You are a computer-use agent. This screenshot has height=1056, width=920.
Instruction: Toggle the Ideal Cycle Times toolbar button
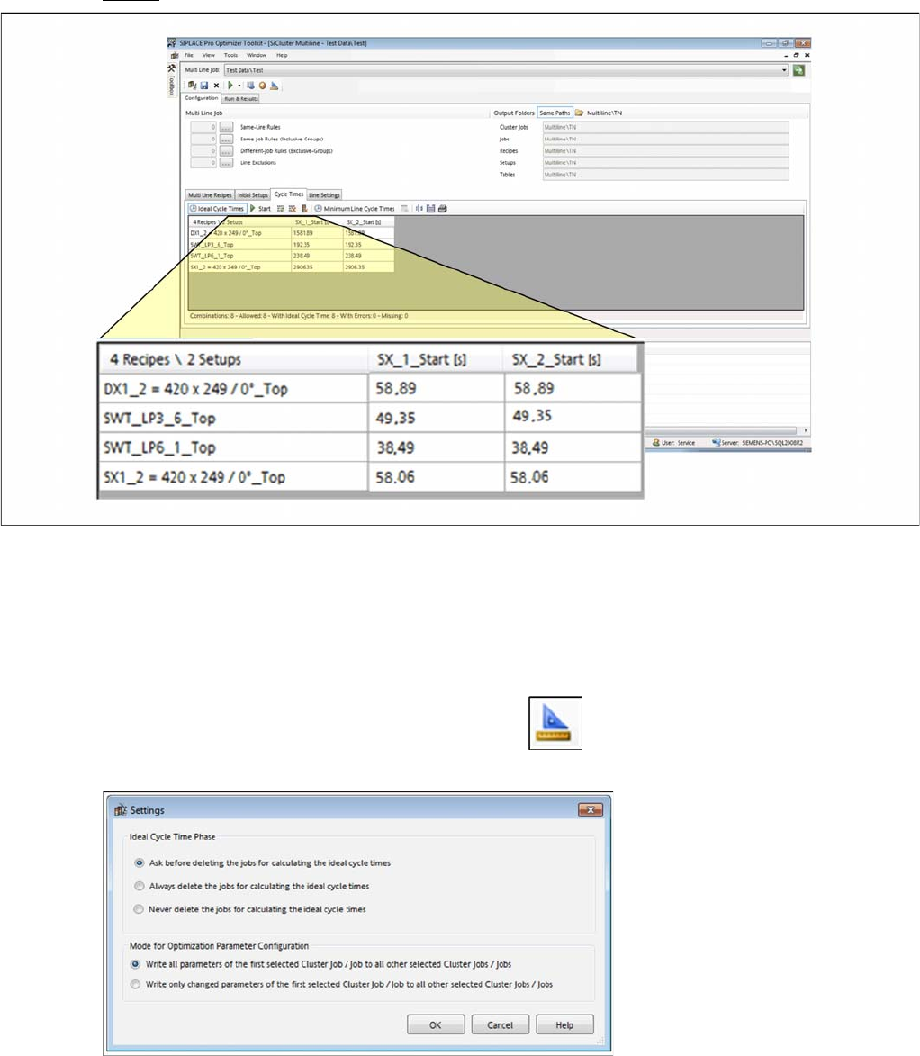(217, 209)
